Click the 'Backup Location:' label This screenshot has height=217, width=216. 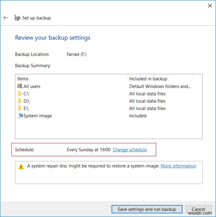pyautogui.click(x=32, y=54)
